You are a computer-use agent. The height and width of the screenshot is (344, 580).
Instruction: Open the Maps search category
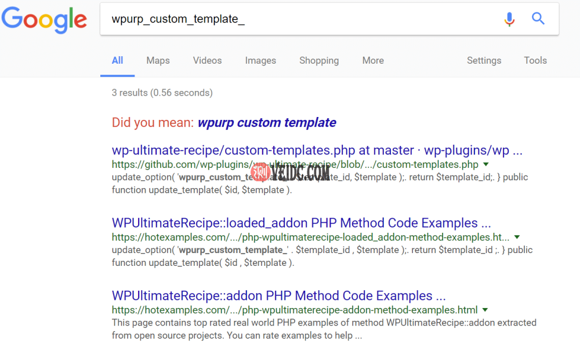[157, 60]
